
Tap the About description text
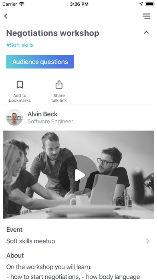click(x=73, y=272)
